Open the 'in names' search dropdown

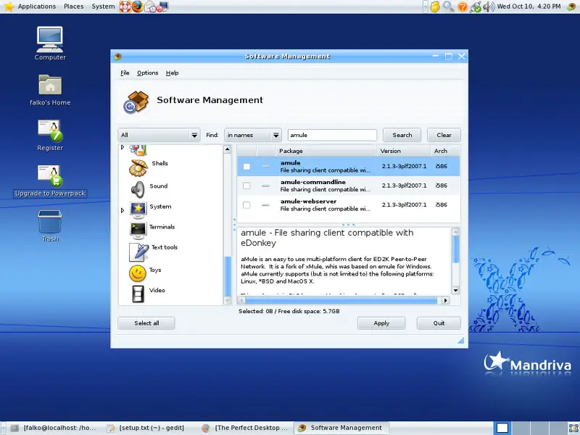(252, 135)
